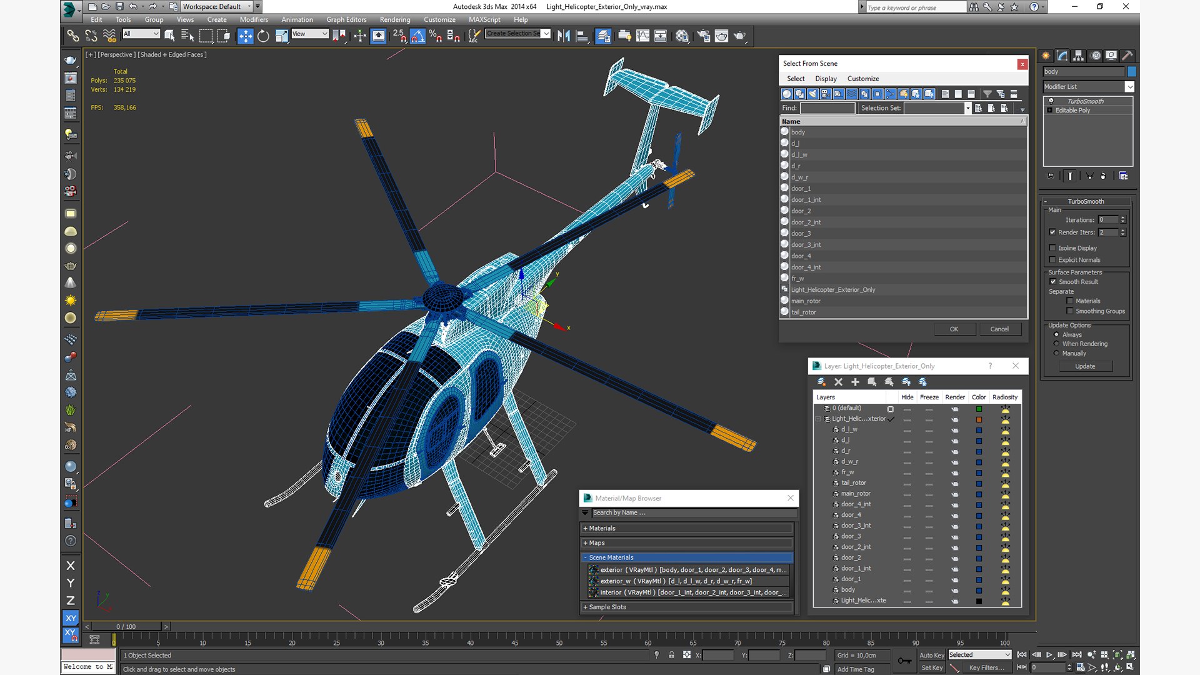The image size is (1200, 675).
Task: Open the Graph Editors menu
Action: click(346, 19)
